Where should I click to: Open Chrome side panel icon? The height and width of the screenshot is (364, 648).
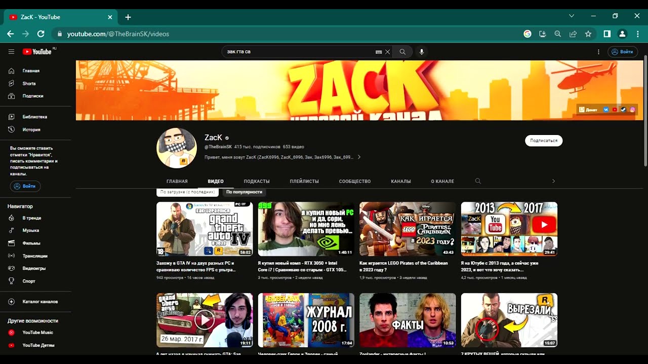click(x=607, y=34)
